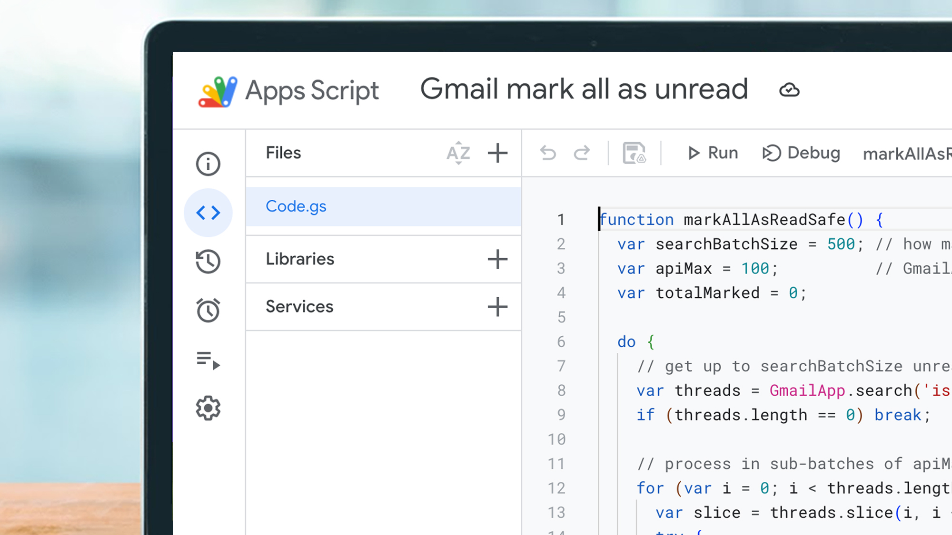Click the project title to rename it
The height and width of the screenshot is (535, 952).
tap(584, 89)
